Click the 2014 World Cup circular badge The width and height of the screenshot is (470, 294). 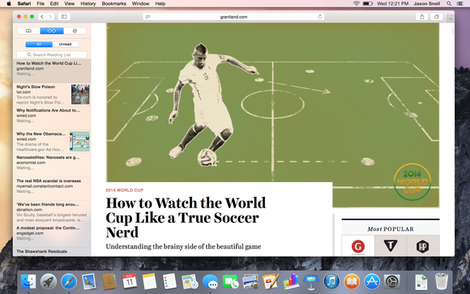click(x=412, y=182)
